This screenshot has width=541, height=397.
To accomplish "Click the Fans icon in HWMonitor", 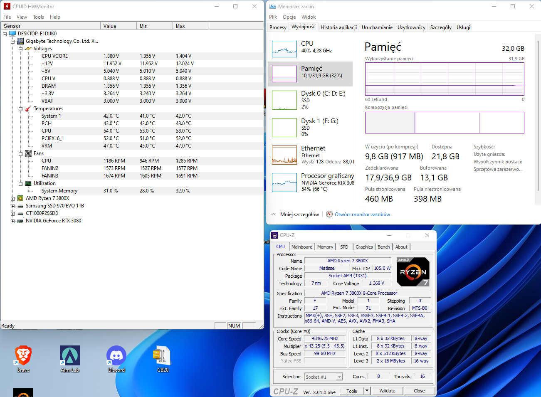I will tap(28, 153).
